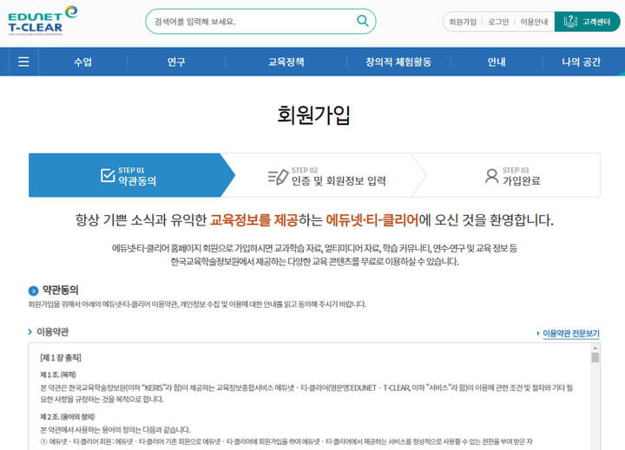Viewport: 625px width, 450px height.
Task: Click the pencil icon in STEP 02
Action: coord(279,177)
